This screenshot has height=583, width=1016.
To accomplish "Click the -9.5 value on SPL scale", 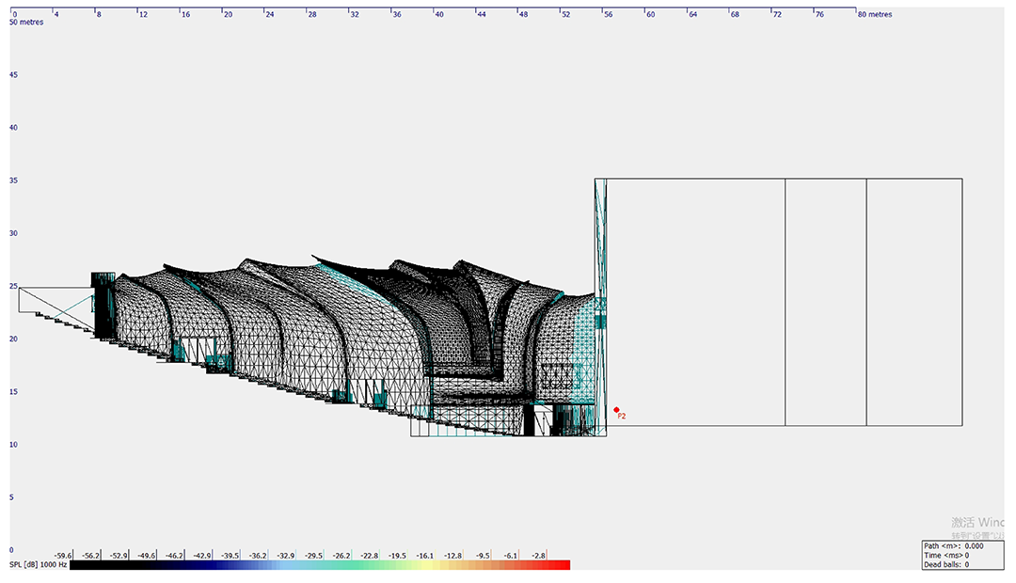I will coord(482,556).
